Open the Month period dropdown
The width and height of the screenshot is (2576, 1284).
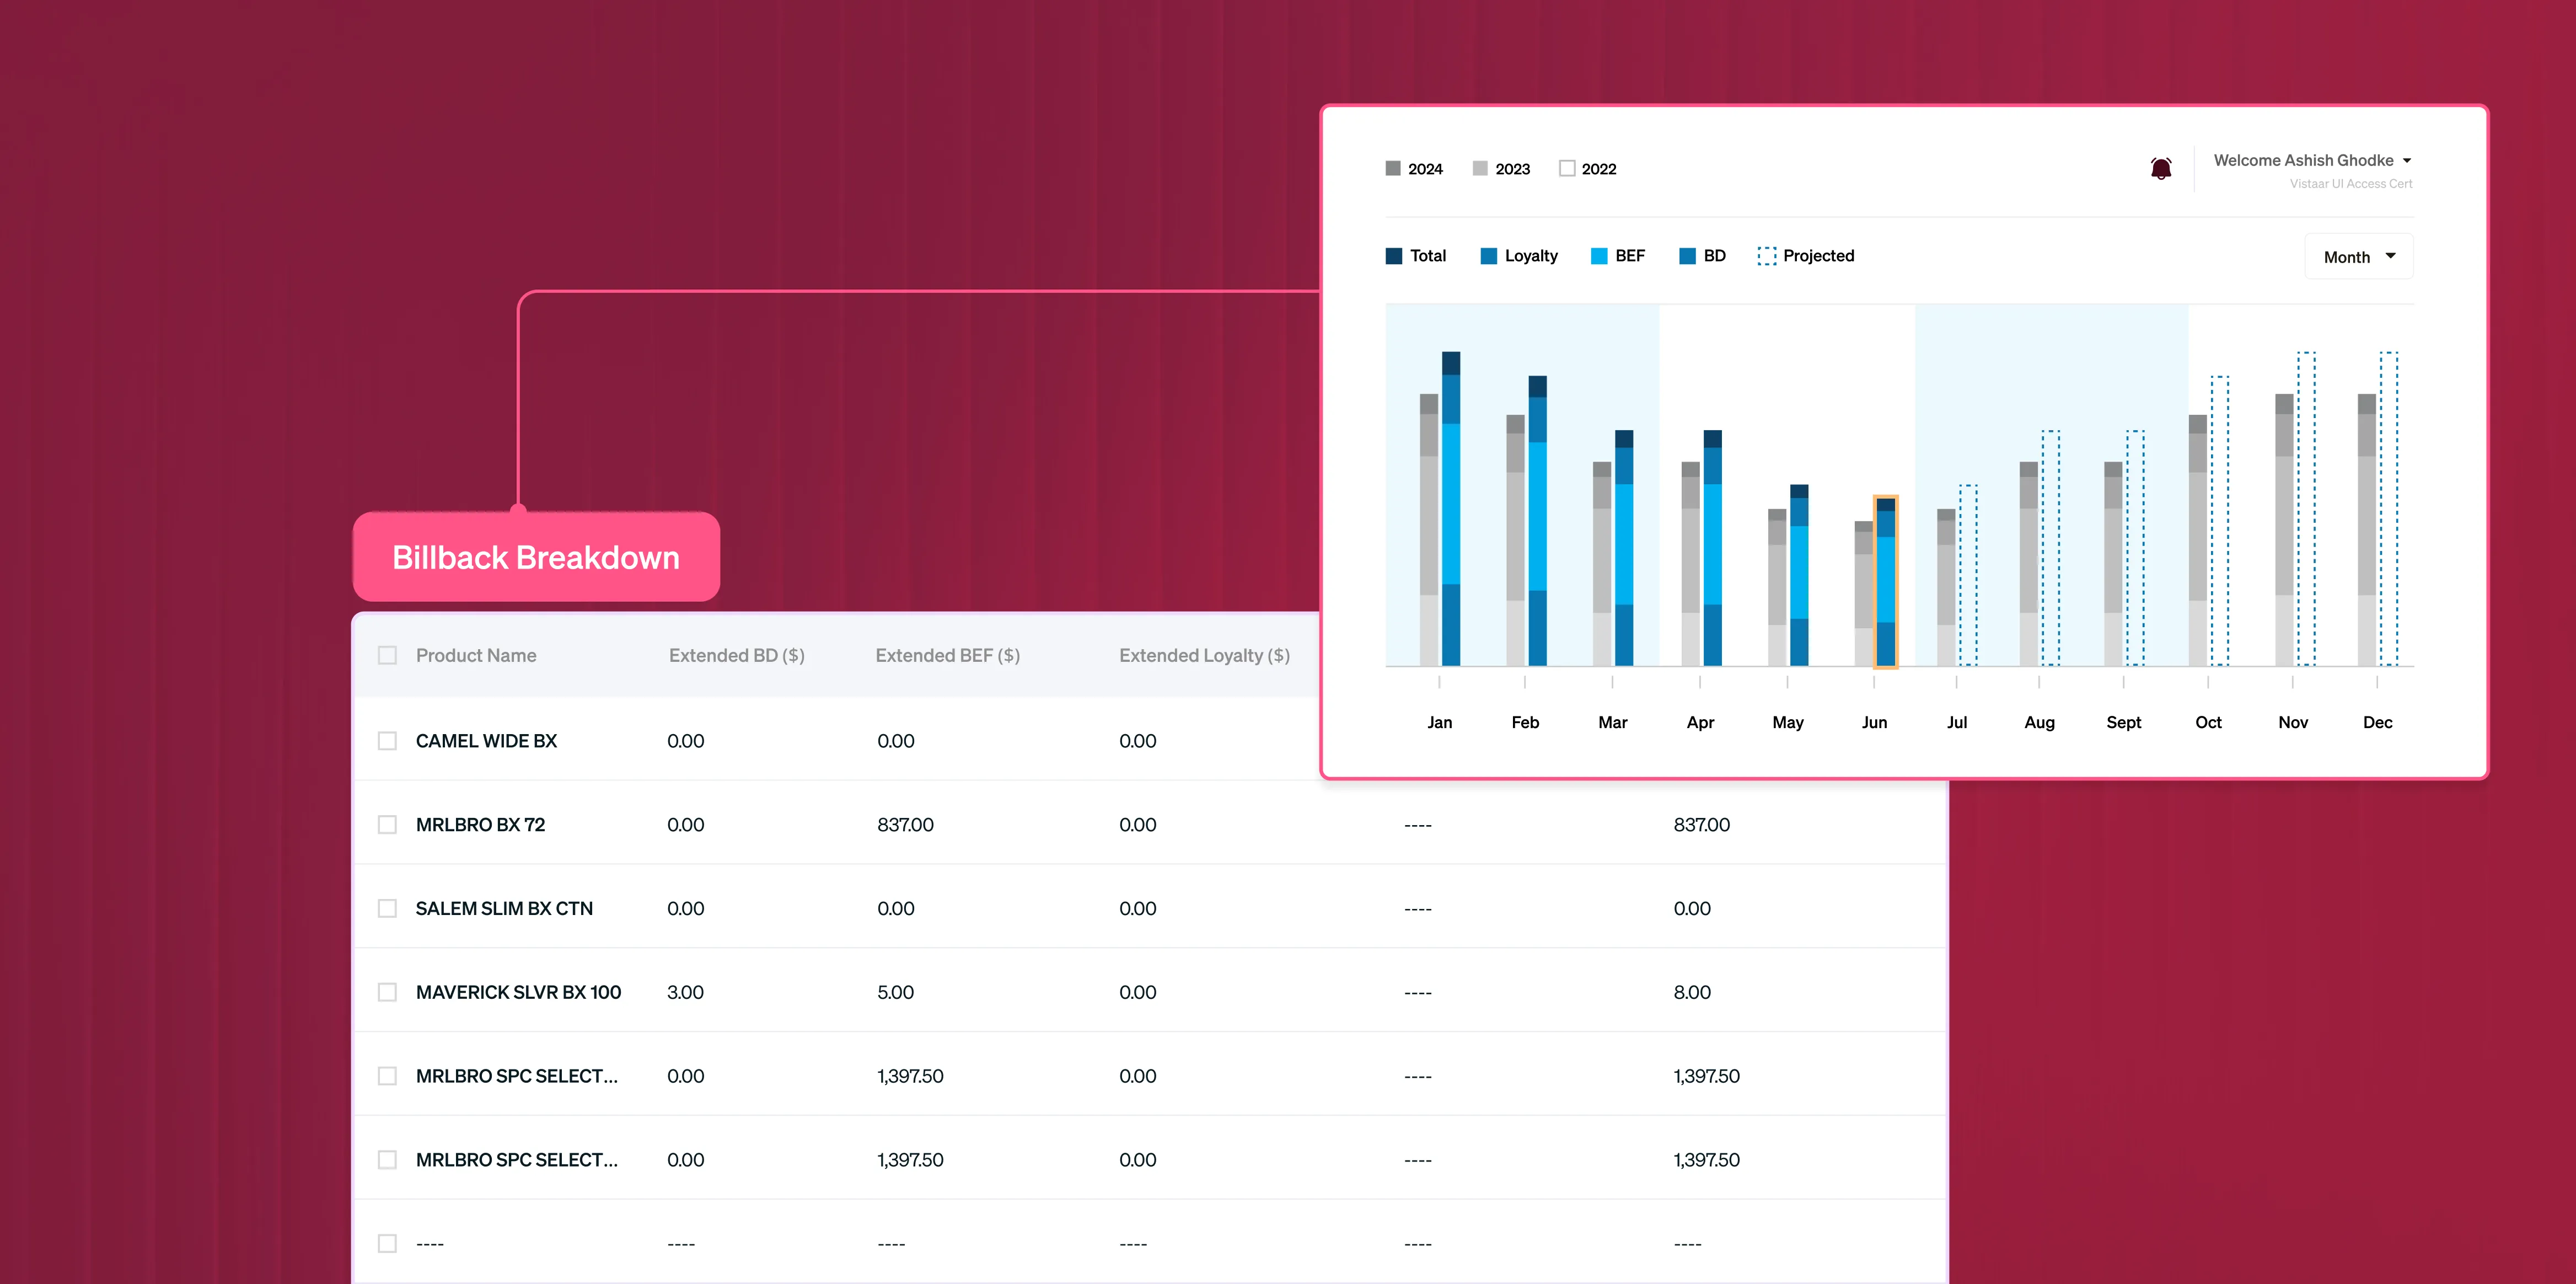2358,257
